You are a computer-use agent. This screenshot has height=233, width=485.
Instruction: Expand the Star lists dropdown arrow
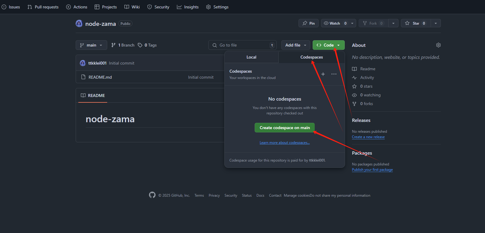436,23
